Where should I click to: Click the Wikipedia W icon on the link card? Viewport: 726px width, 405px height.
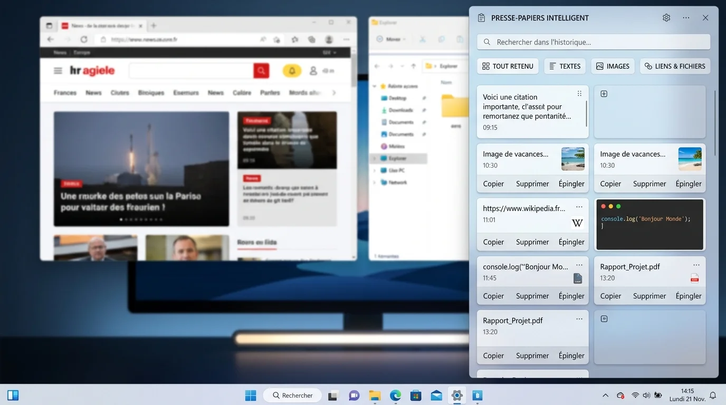click(577, 223)
